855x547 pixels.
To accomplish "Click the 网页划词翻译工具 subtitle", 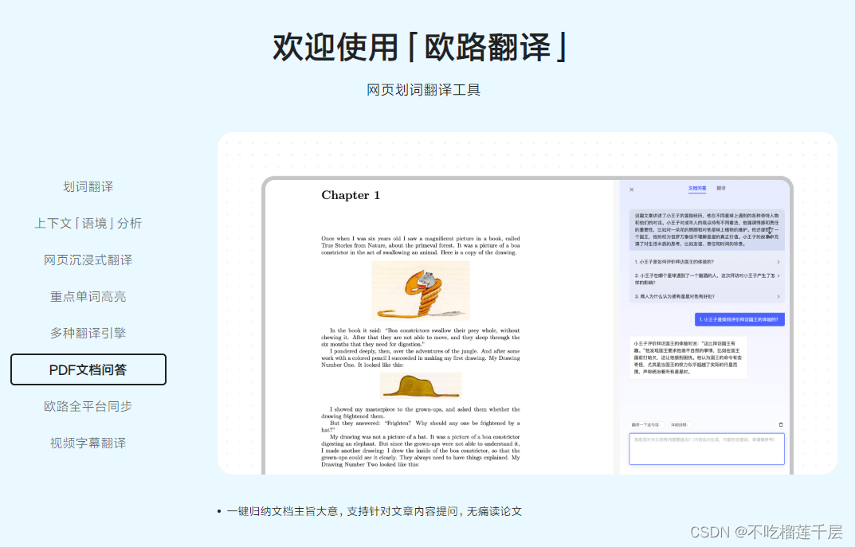I will [x=423, y=90].
